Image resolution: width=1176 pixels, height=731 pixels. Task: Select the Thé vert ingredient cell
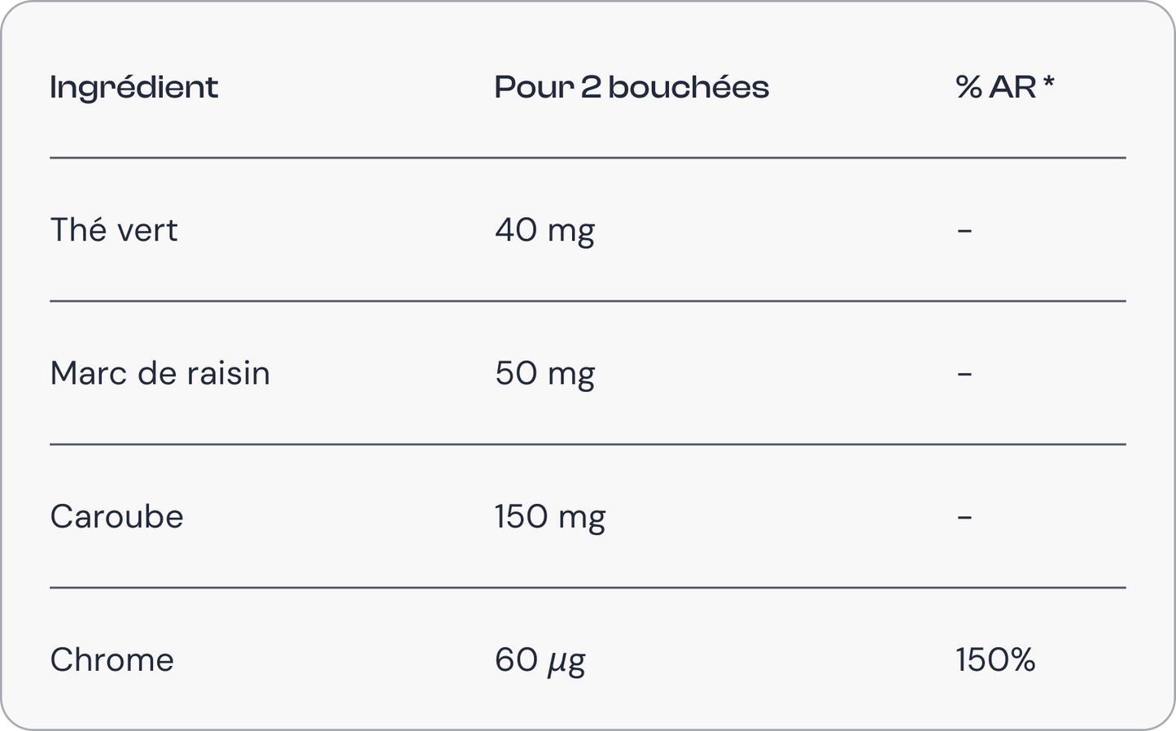114,230
